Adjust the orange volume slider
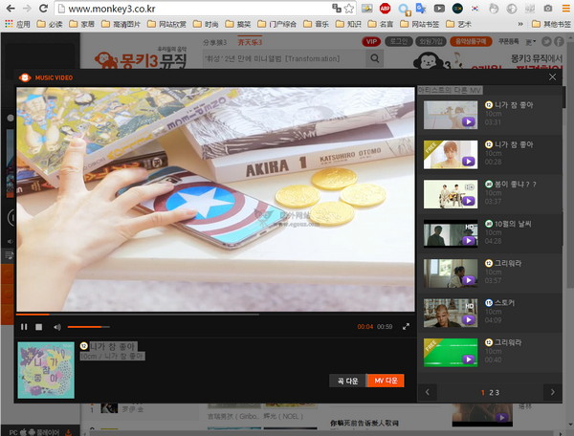The height and width of the screenshot is (436, 574). click(x=88, y=327)
